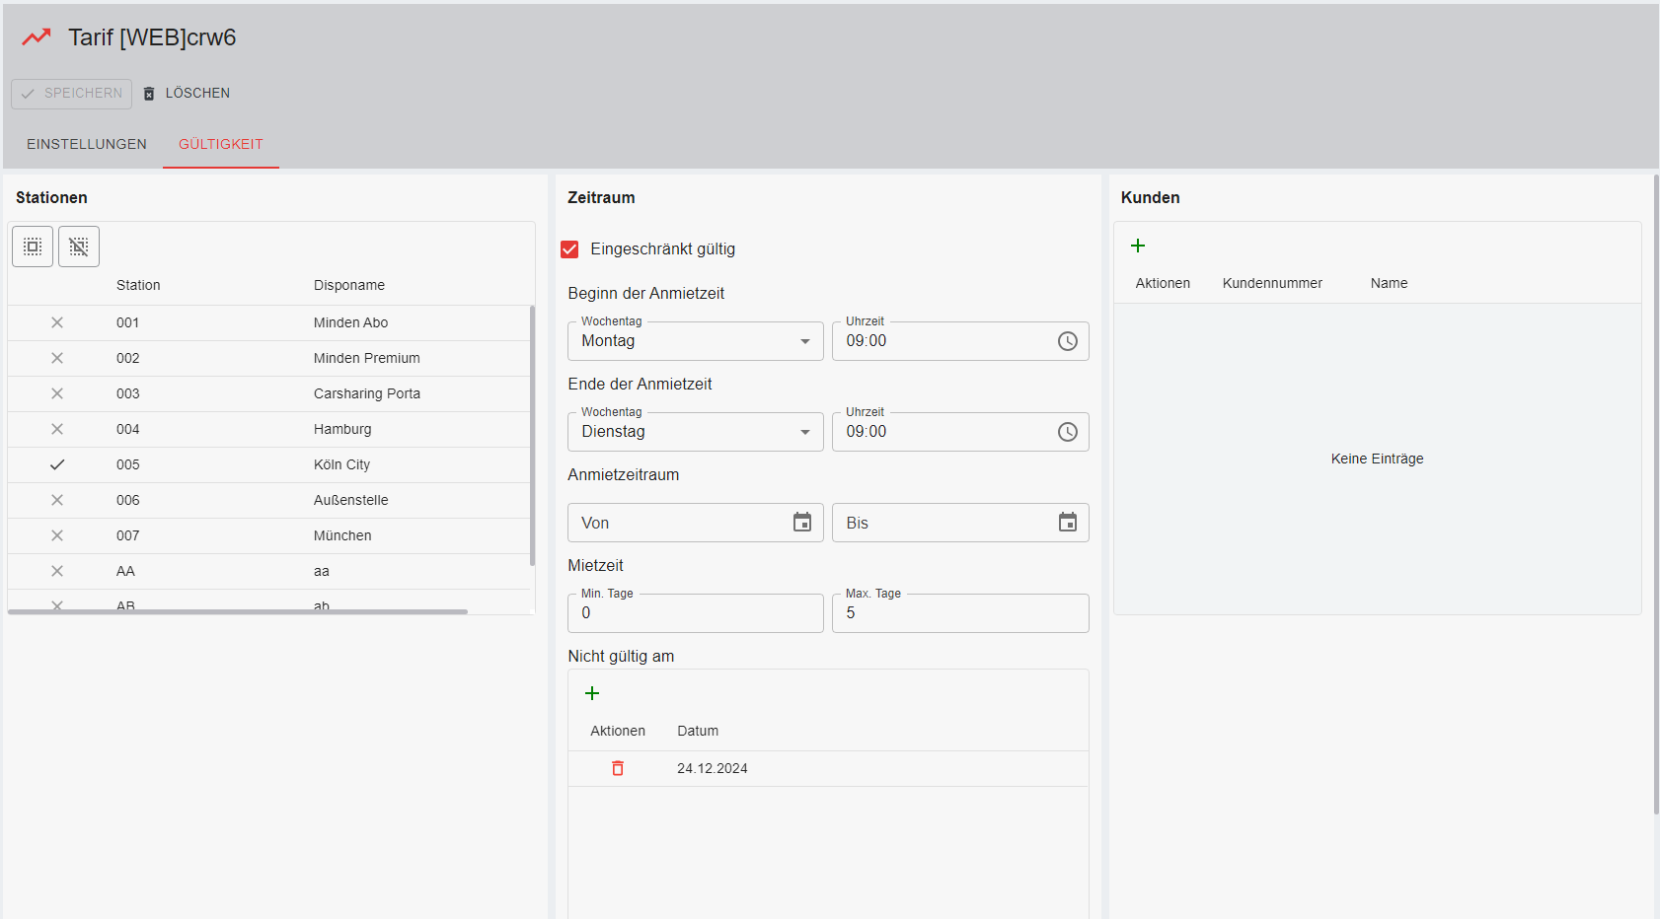This screenshot has height=919, width=1660.
Task: Uncheck Eingeschränkt gültig checkbox
Action: coord(569,249)
